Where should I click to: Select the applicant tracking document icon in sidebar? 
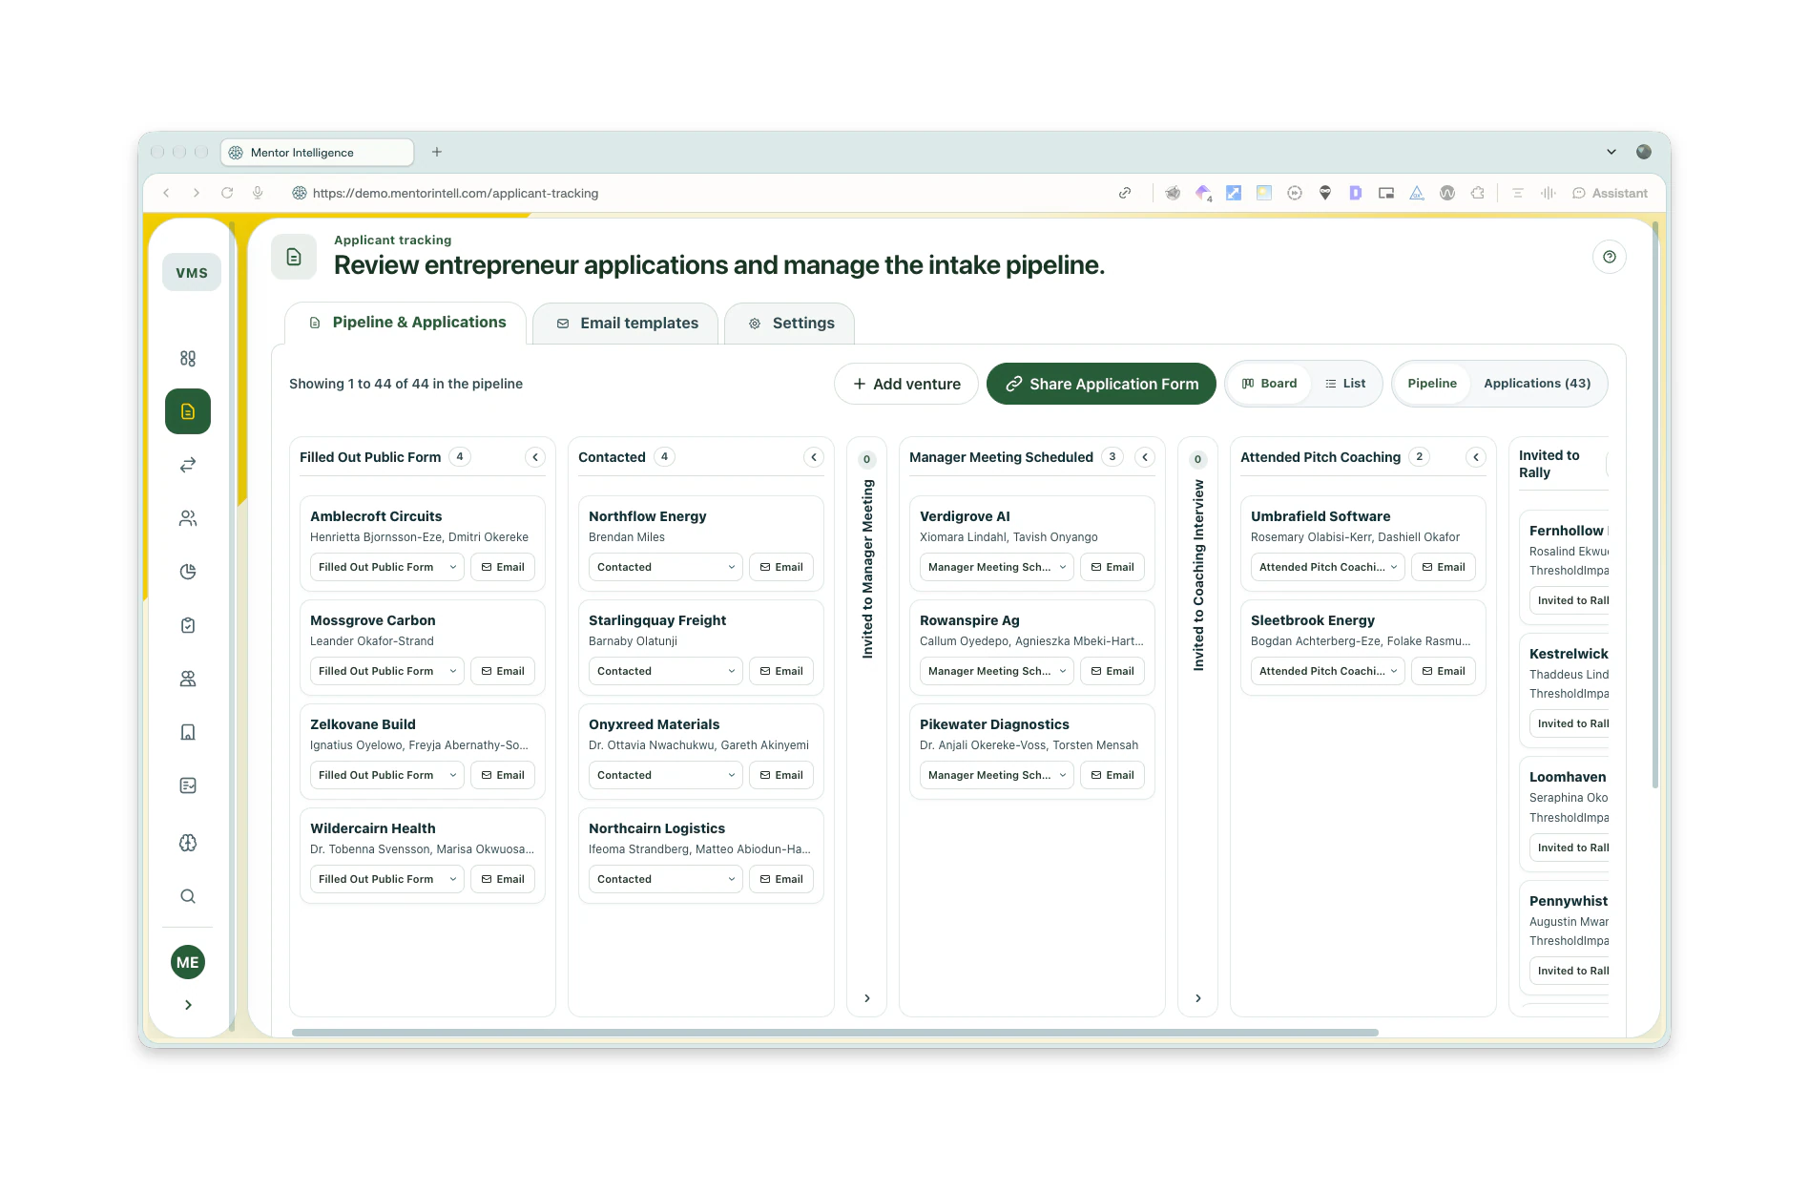tap(188, 411)
